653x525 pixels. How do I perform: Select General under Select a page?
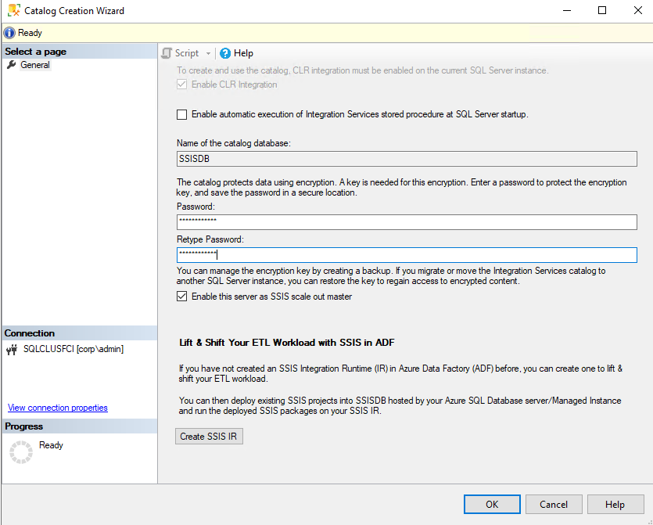[33, 64]
